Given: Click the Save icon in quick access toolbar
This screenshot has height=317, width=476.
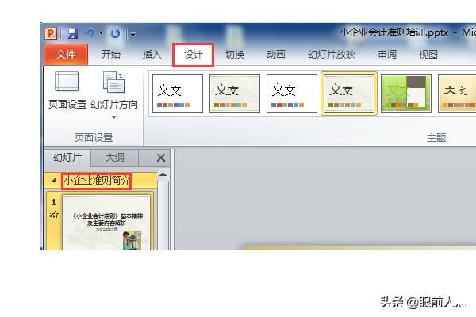Looking at the screenshot, I should (x=71, y=33).
